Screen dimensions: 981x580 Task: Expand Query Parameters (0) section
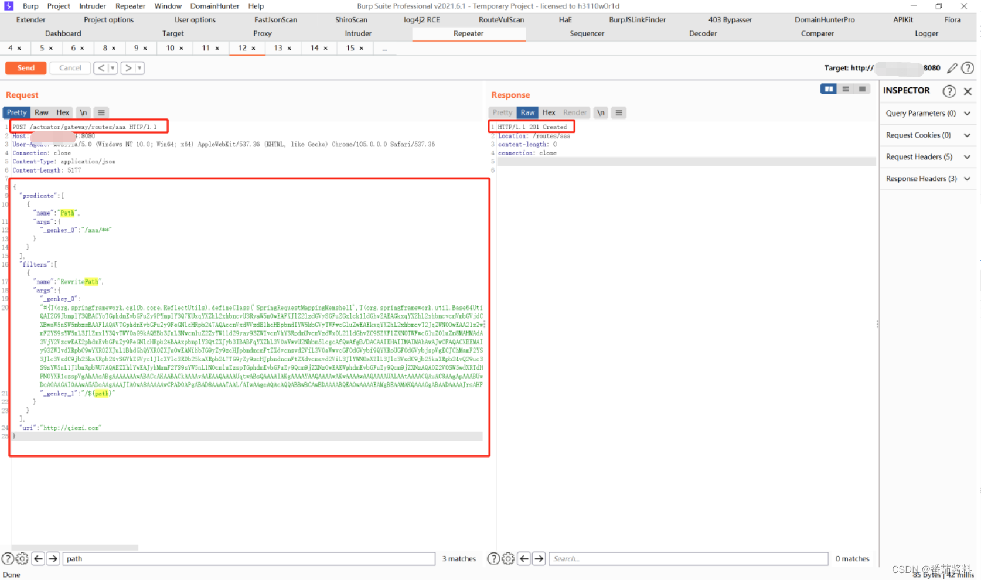pos(928,113)
